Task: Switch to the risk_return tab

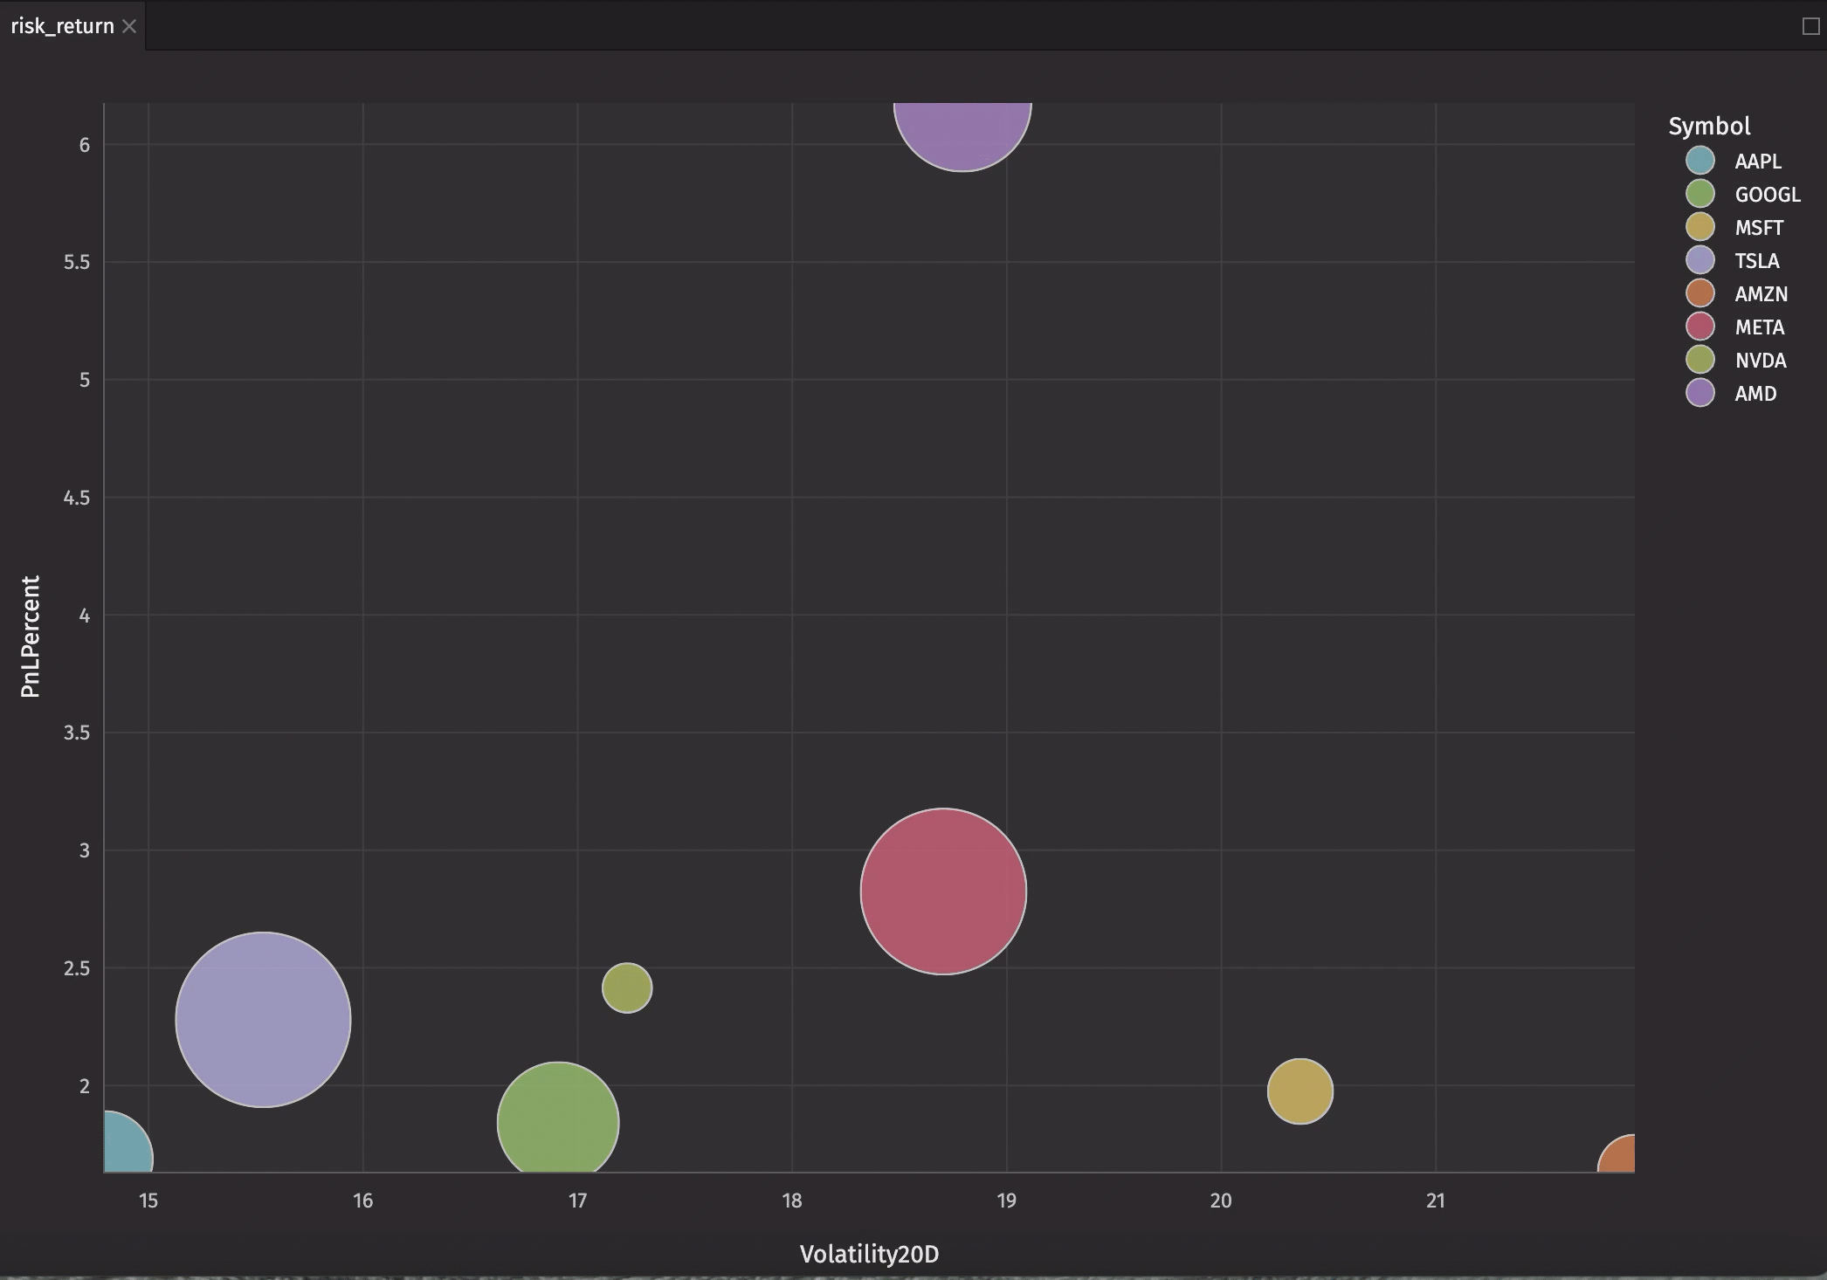Action: [62, 26]
